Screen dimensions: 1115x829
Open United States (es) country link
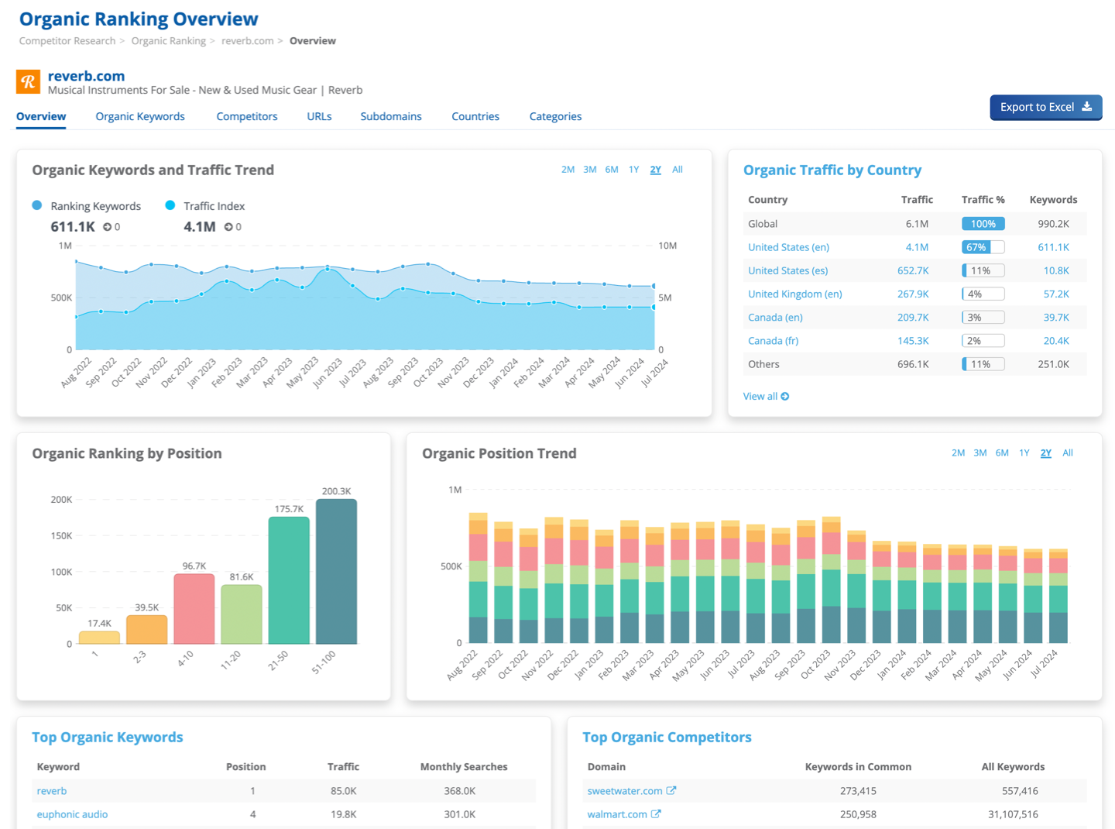tap(787, 270)
